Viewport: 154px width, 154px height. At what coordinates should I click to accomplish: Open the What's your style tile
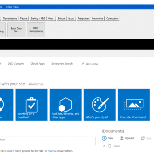click(x=100, y=105)
